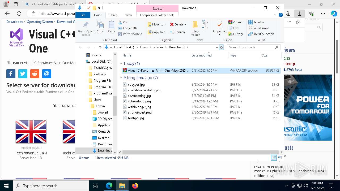Click Copy path button
Screen dimensions: 340x191
click(127, 28)
